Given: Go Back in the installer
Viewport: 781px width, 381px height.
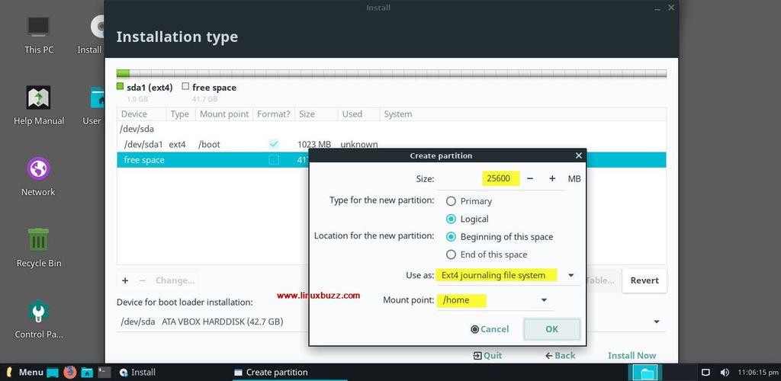Looking at the screenshot, I should tap(561, 356).
